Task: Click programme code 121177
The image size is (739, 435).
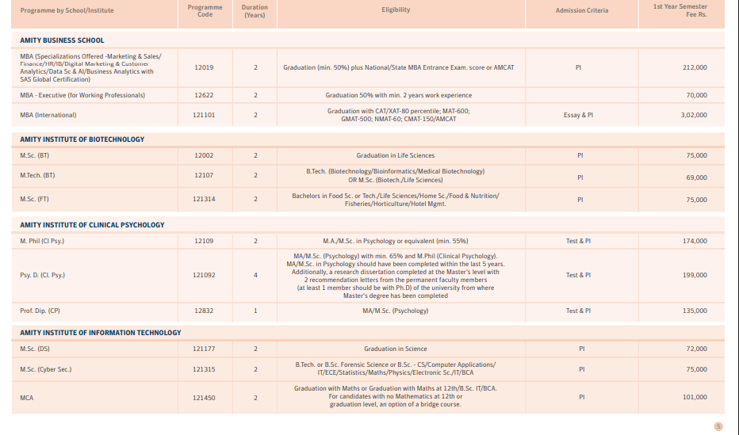Action: (204, 349)
